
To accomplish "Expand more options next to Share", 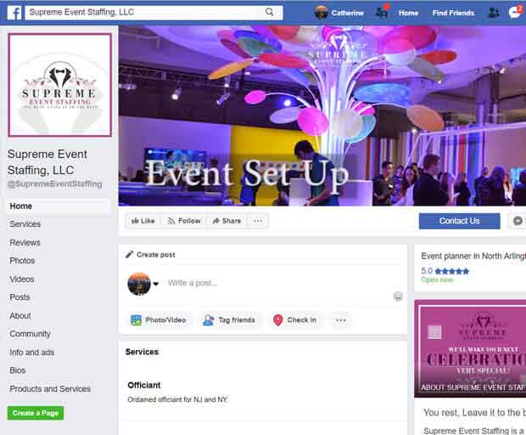I will (x=258, y=221).
